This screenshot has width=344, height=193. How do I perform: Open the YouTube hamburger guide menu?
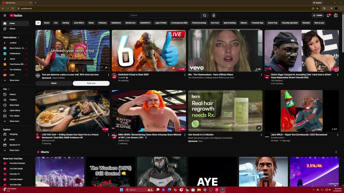click(5, 16)
